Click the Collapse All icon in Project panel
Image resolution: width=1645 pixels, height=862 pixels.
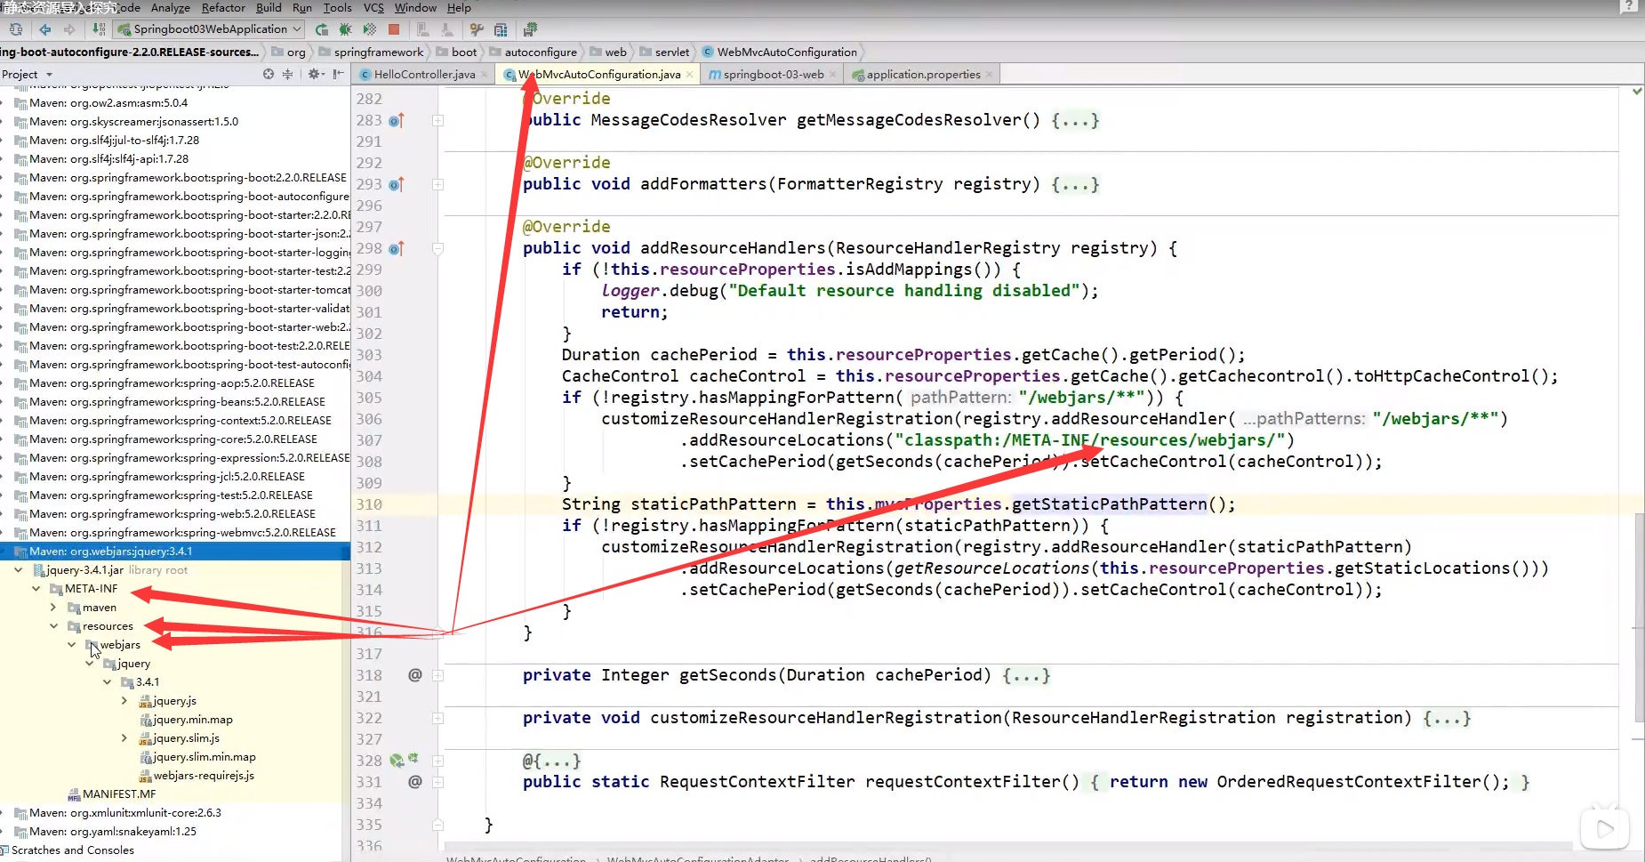[287, 74]
